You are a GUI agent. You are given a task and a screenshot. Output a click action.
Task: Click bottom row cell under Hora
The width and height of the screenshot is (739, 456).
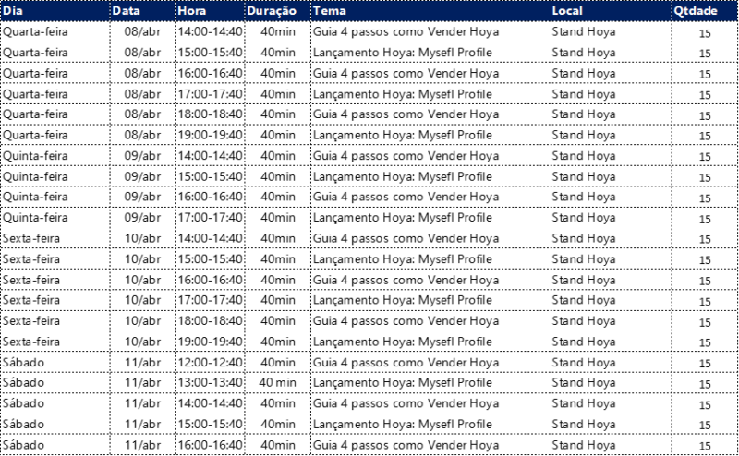tap(210, 445)
